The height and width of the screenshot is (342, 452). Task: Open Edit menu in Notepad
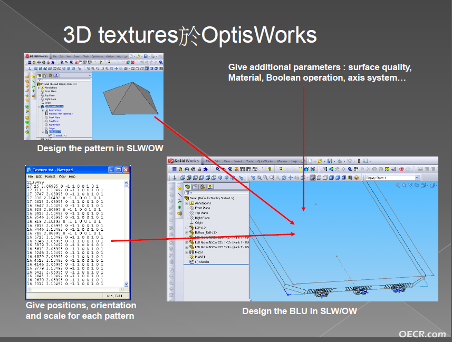pyautogui.click(x=39, y=177)
